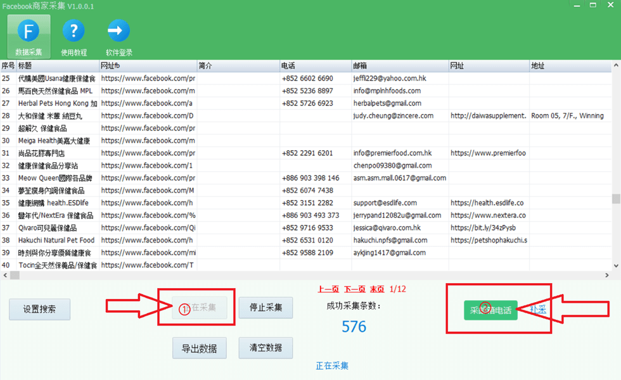
Task: Click email hakuchi.npfs@gmail.com
Action: (x=390, y=240)
